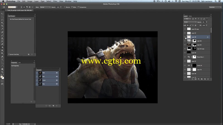Switch to the Info tab

pos(20,62)
